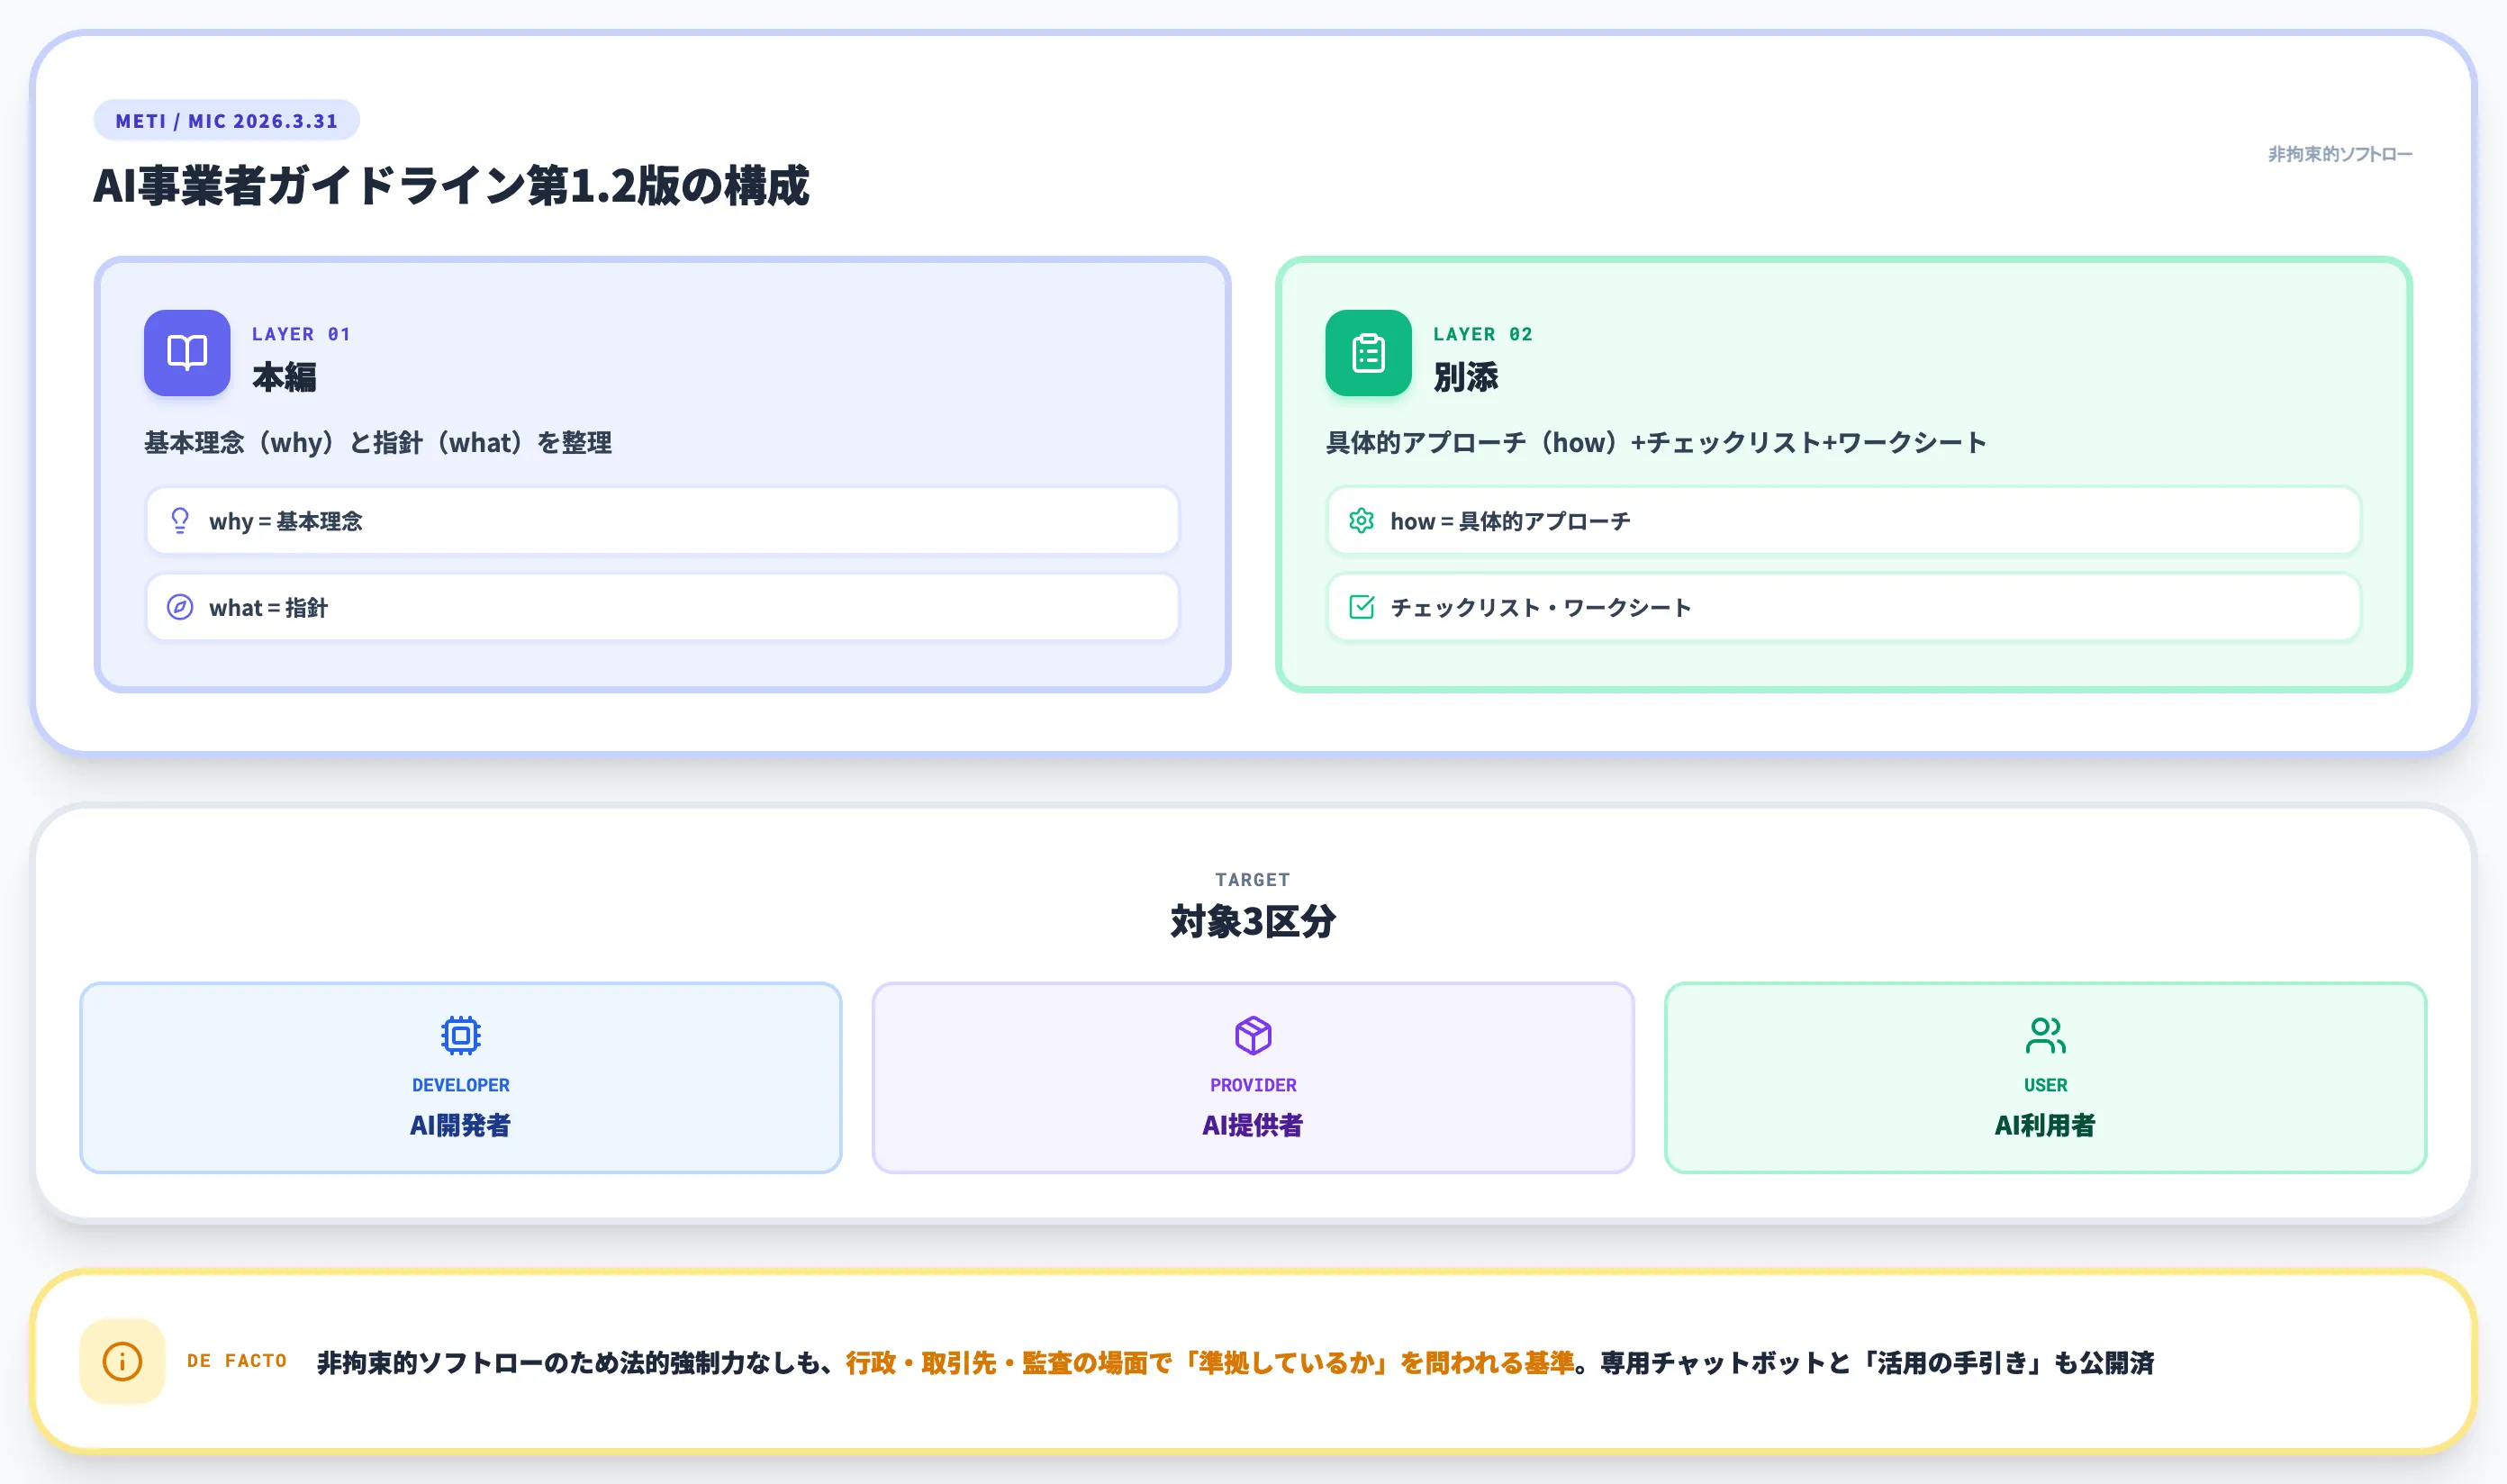
Task: Click the 別添 heading
Action: click(1466, 377)
